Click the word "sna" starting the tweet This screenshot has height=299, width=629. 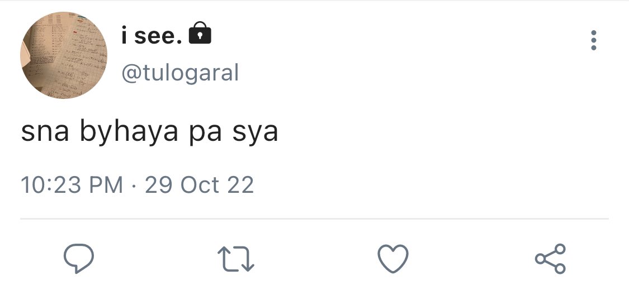point(45,132)
